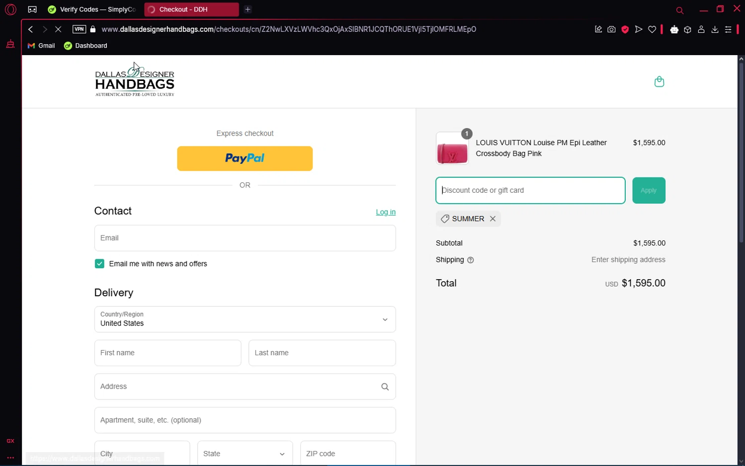This screenshot has width=745, height=466.
Task: Uncheck Email me with news and offers
Action: click(x=99, y=264)
